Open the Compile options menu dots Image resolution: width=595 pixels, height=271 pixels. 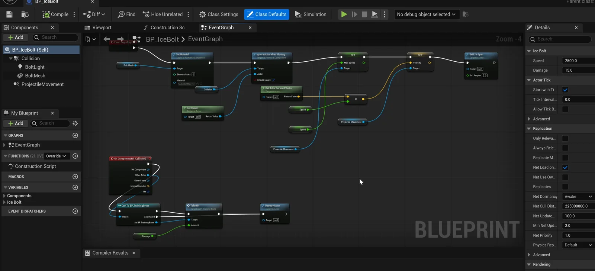(74, 14)
